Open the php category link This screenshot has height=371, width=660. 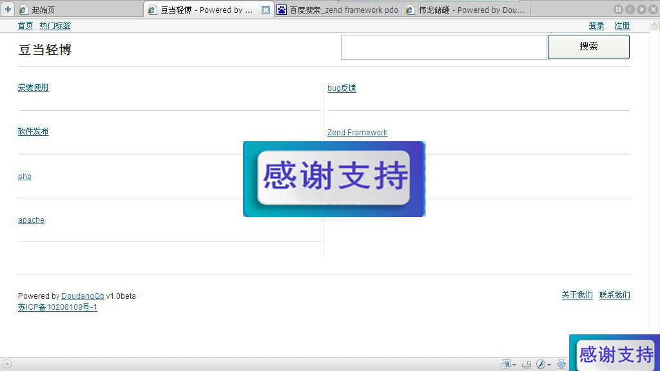[24, 176]
